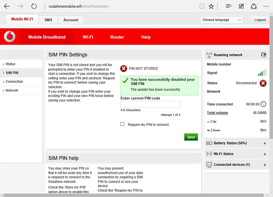Expand the Connected devices section
Viewport: 273px width, 197px height.
[264, 165]
